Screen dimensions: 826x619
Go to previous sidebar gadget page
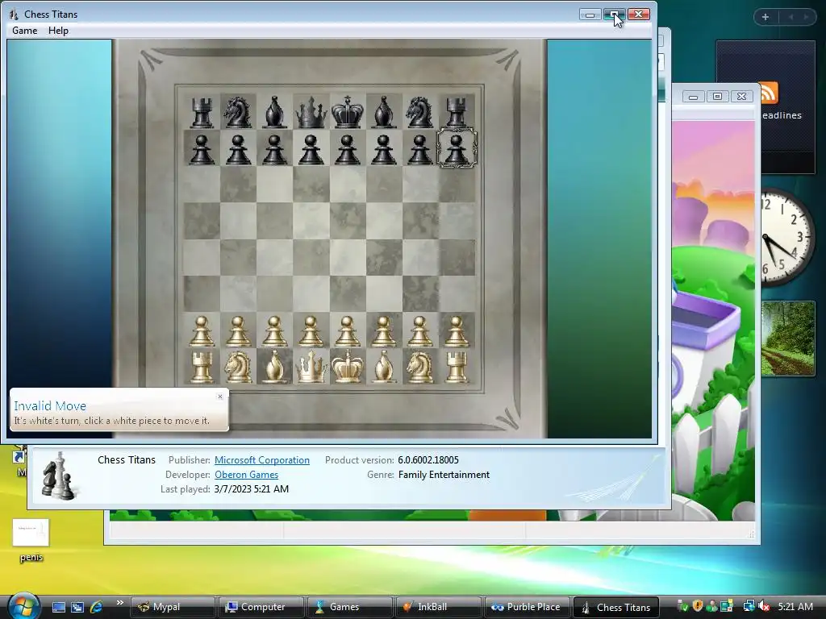click(791, 17)
